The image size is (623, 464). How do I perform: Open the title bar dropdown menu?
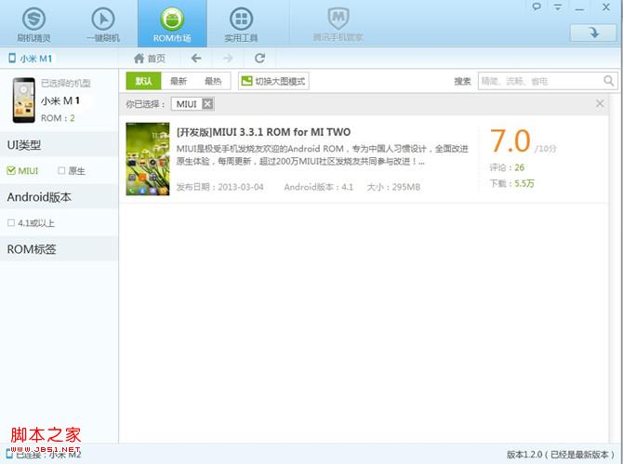558,7
